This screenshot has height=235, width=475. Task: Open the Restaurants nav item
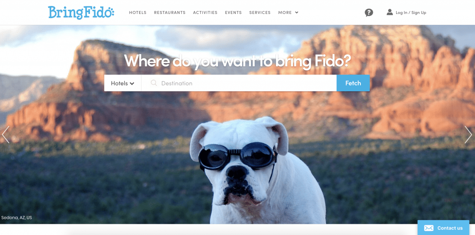tap(170, 13)
